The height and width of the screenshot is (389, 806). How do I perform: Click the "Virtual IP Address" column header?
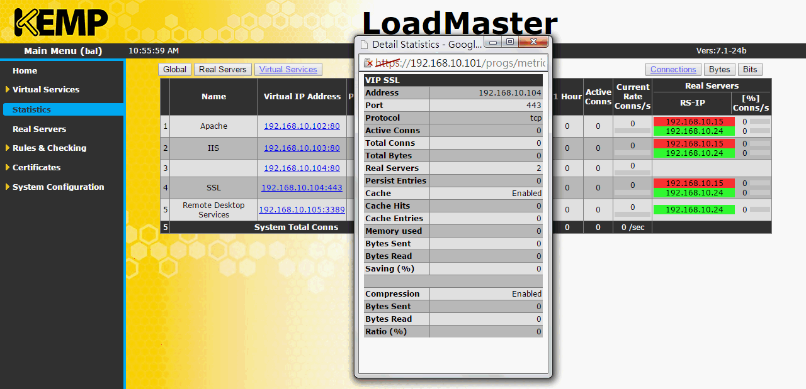pos(302,97)
